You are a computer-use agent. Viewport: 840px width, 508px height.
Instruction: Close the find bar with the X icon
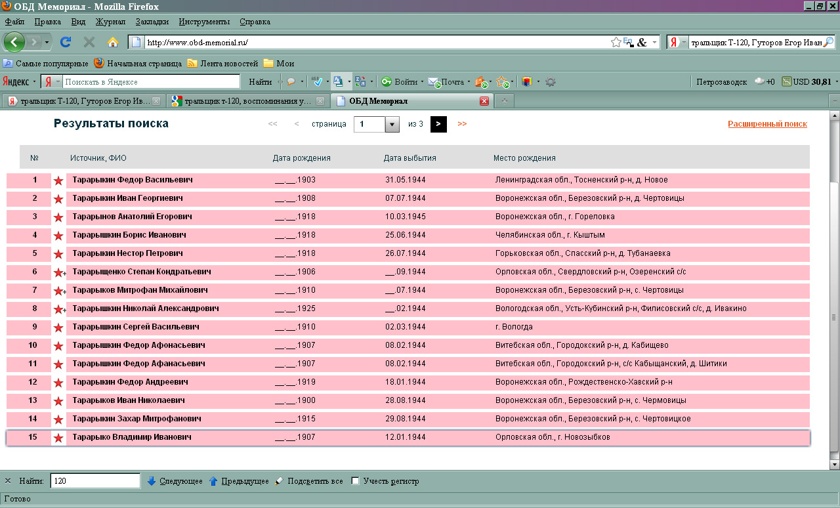8,481
